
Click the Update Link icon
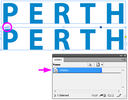click(111, 95)
